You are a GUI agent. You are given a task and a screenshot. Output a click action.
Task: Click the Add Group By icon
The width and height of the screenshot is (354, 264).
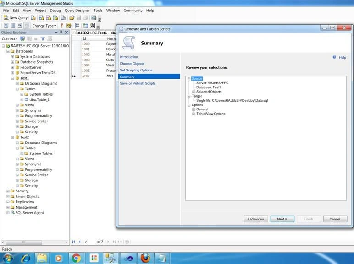click(77, 26)
